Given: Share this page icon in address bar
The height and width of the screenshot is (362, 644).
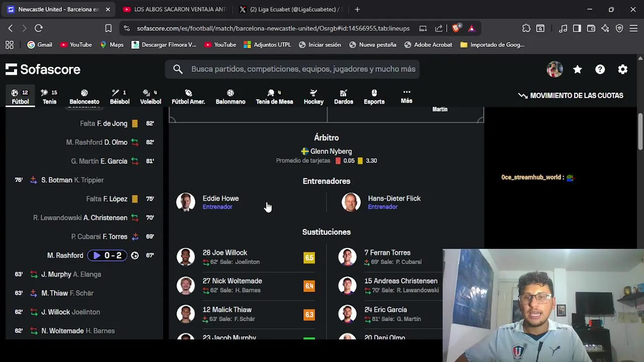Looking at the screenshot, I should [x=439, y=28].
